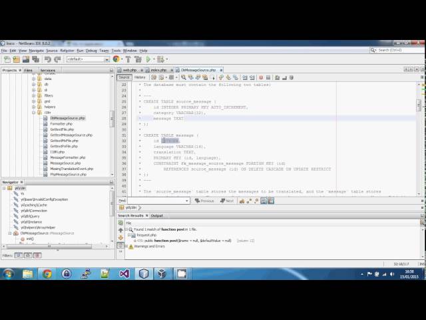Toggle Match Case icon in Find bar
Screen dimensions: 426x320
[x=242, y=201]
